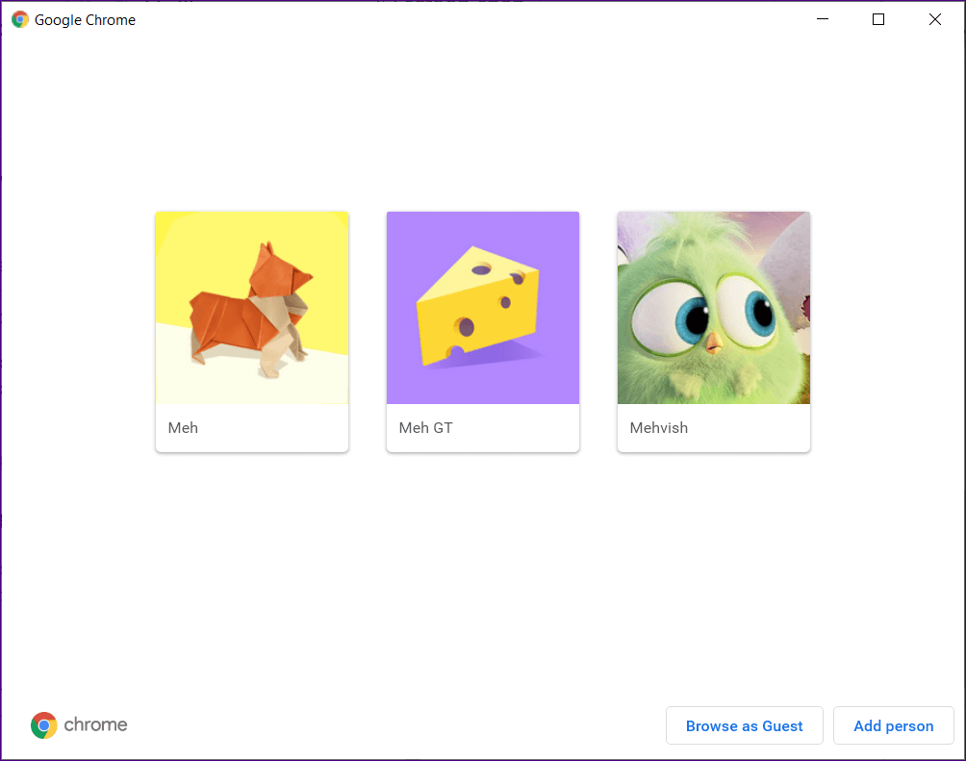Click the Browse as Guest button
This screenshot has width=966, height=761.
[744, 725]
